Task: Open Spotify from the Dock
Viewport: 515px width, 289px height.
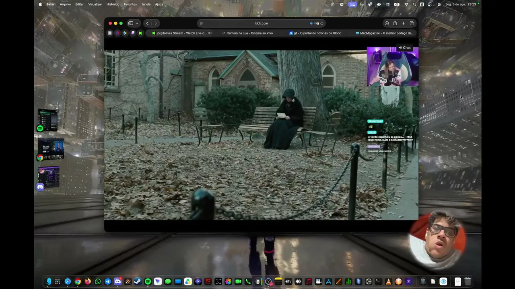Action: coord(148,281)
